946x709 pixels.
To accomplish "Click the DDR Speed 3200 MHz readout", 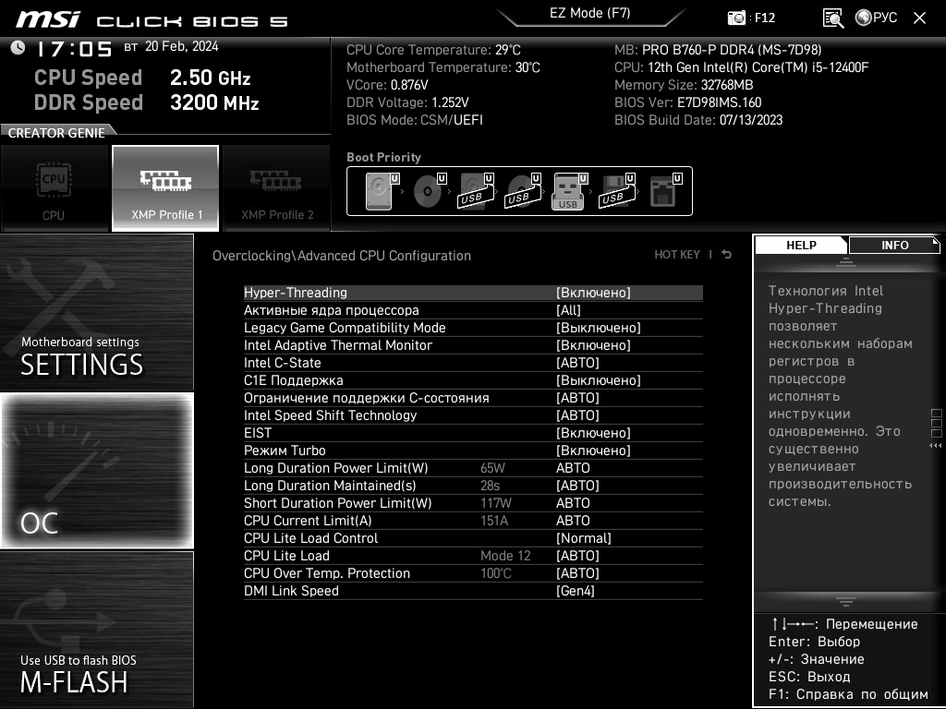I will [147, 102].
